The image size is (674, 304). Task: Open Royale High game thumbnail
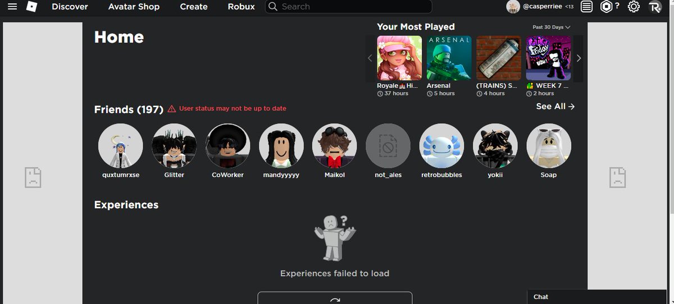[399, 58]
